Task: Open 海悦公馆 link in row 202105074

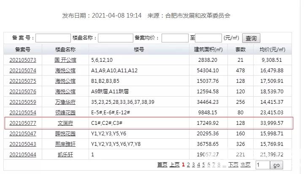Action: tap(65, 71)
